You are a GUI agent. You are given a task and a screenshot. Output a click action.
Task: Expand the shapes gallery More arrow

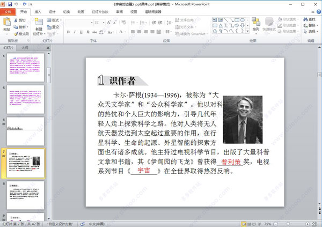pyautogui.click(x=247, y=31)
